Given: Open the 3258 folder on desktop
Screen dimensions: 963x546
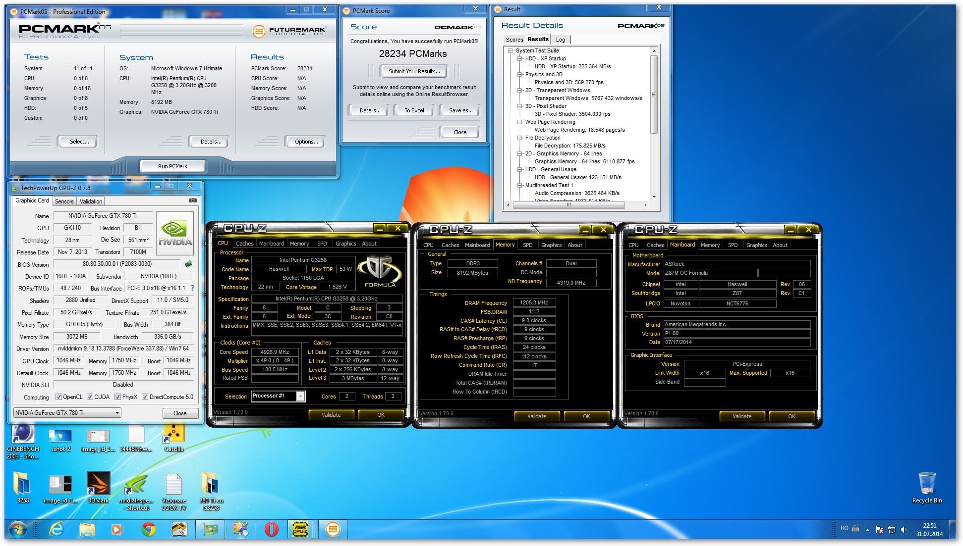Looking at the screenshot, I should (x=23, y=488).
